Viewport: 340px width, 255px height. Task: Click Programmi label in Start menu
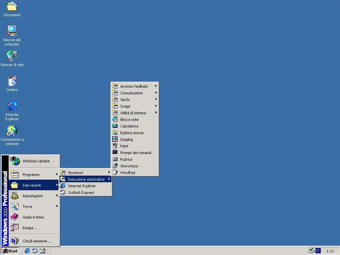pos(31,175)
